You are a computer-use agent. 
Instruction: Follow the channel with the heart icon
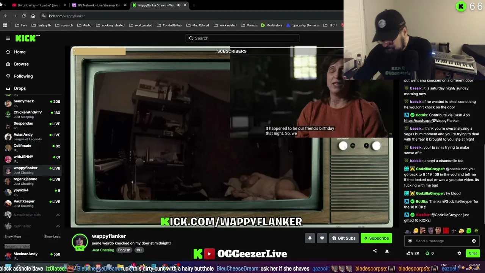click(x=322, y=238)
